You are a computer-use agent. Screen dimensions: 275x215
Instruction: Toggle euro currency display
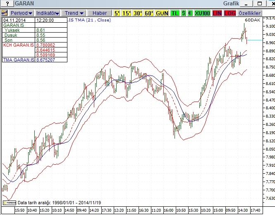pos(190,13)
